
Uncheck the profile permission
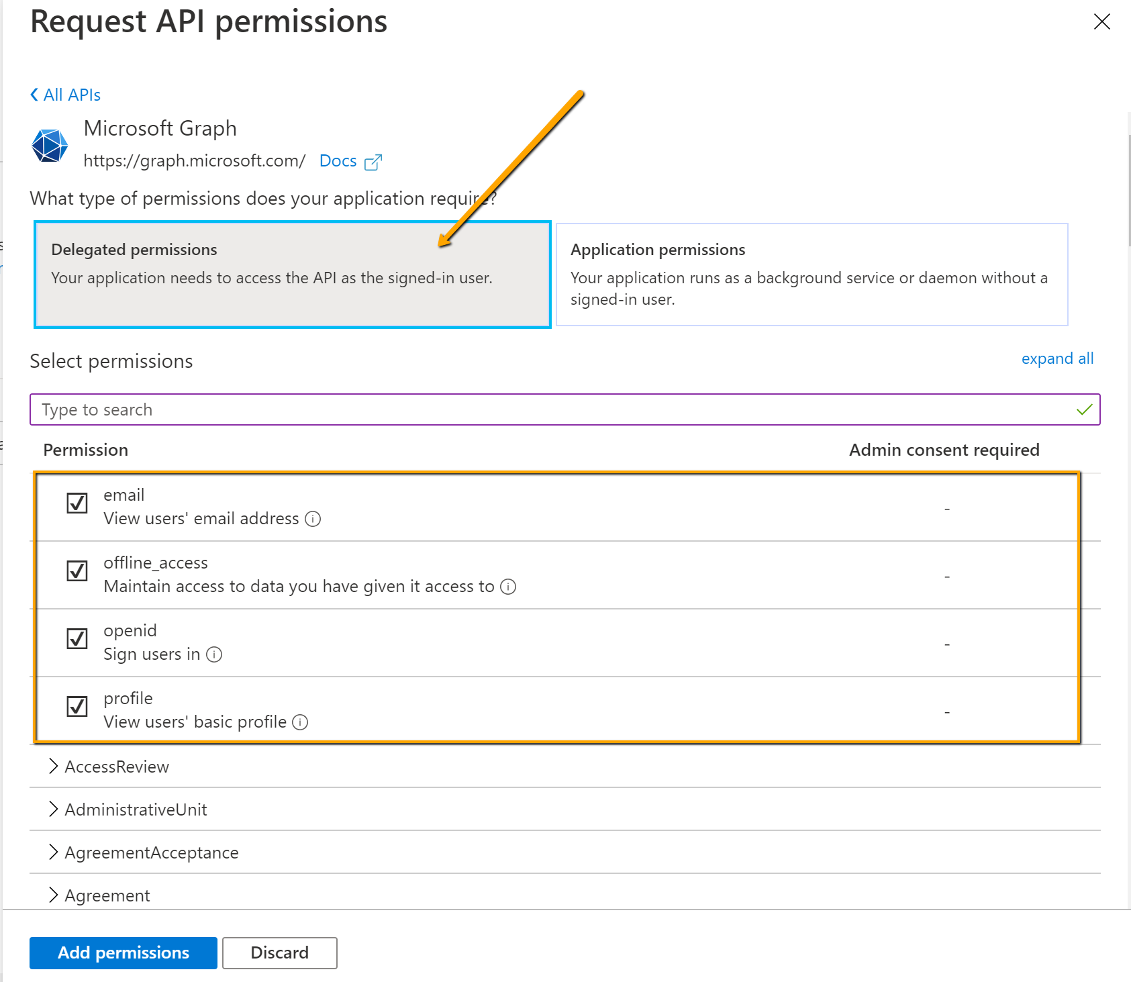[x=77, y=705]
